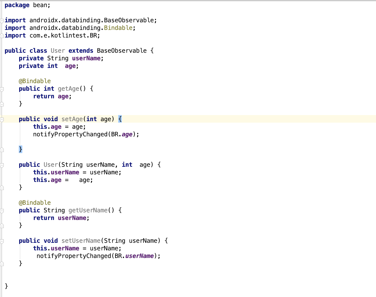Click the @Bindable annotation above getAge
This screenshot has height=297, width=376.
pos(35,81)
